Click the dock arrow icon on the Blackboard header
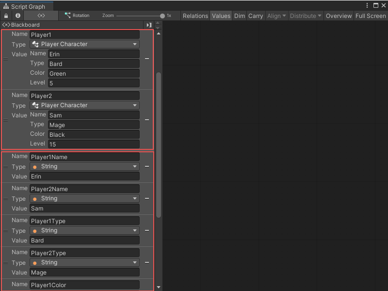This screenshot has width=388, height=291. (x=148, y=25)
